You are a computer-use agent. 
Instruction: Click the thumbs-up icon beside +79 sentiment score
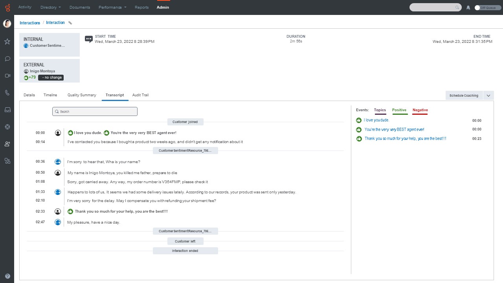pos(26,77)
